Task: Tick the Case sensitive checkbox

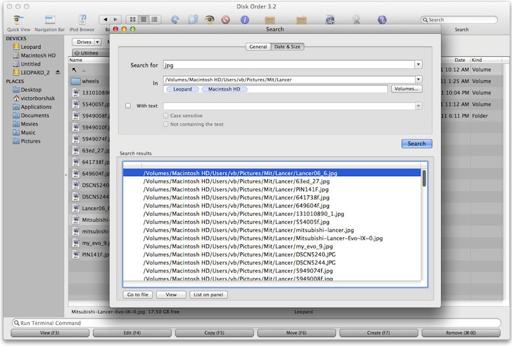Action: pos(165,116)
